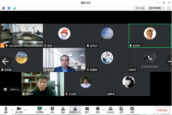The image size is (172, 115).
Task: Toggle microphone mute (静音)
Action: click(6, 110)
